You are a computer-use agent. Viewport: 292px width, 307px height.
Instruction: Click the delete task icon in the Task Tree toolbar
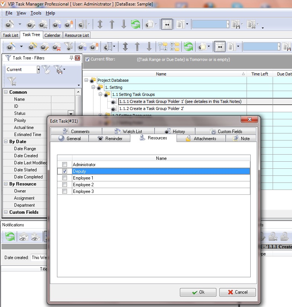click(56, 47)
